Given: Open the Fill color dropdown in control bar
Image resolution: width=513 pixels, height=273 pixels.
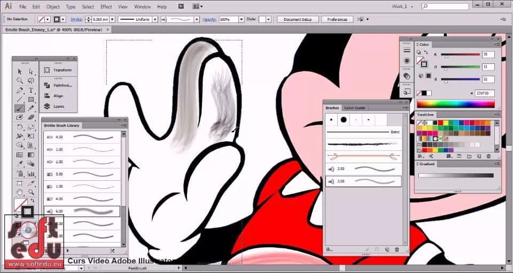Looking at the screenshot, I should 48,19.
